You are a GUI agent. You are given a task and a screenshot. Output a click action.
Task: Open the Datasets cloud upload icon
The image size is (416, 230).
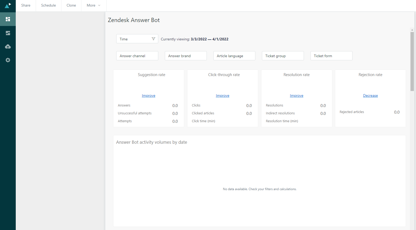[x=8, y=47]
